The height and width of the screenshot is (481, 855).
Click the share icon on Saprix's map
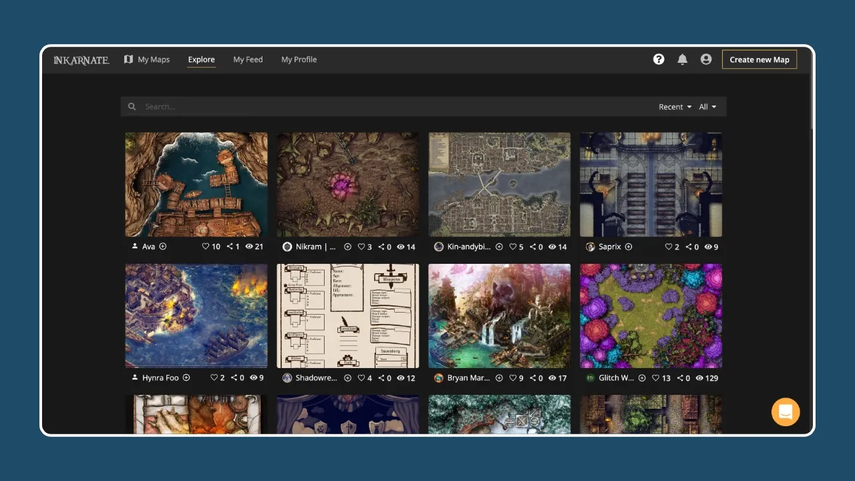point(688,247)
